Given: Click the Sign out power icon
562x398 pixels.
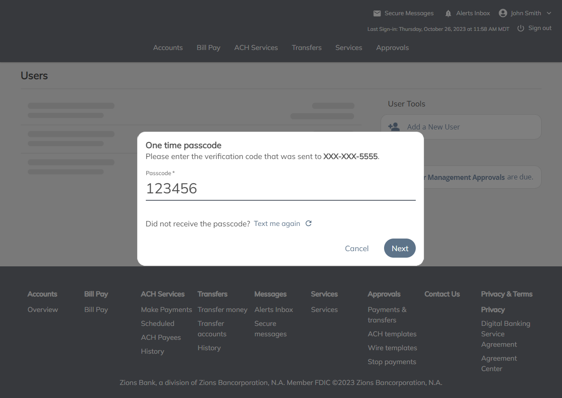Looking at the screenshot, I should click(521, 28).
